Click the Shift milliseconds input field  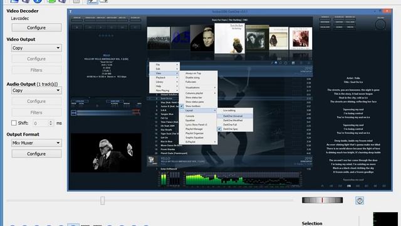click(x=40, y=123)
